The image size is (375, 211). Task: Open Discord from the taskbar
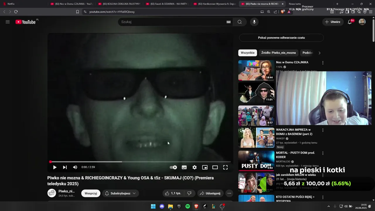[x=162, y=206]
